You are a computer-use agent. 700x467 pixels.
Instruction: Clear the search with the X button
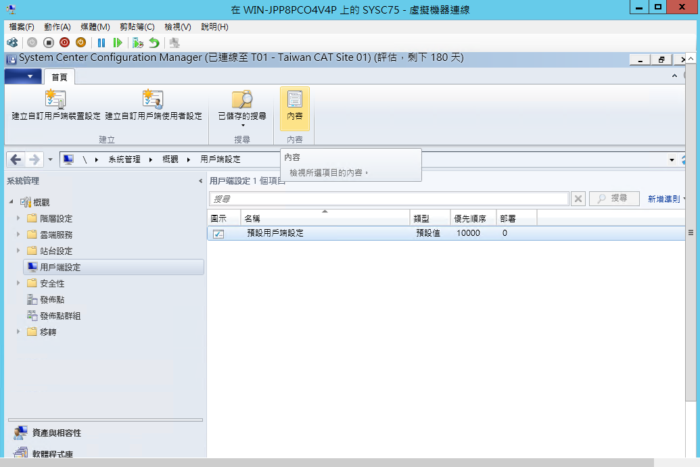pyautogui.click(x=578, y=199)
